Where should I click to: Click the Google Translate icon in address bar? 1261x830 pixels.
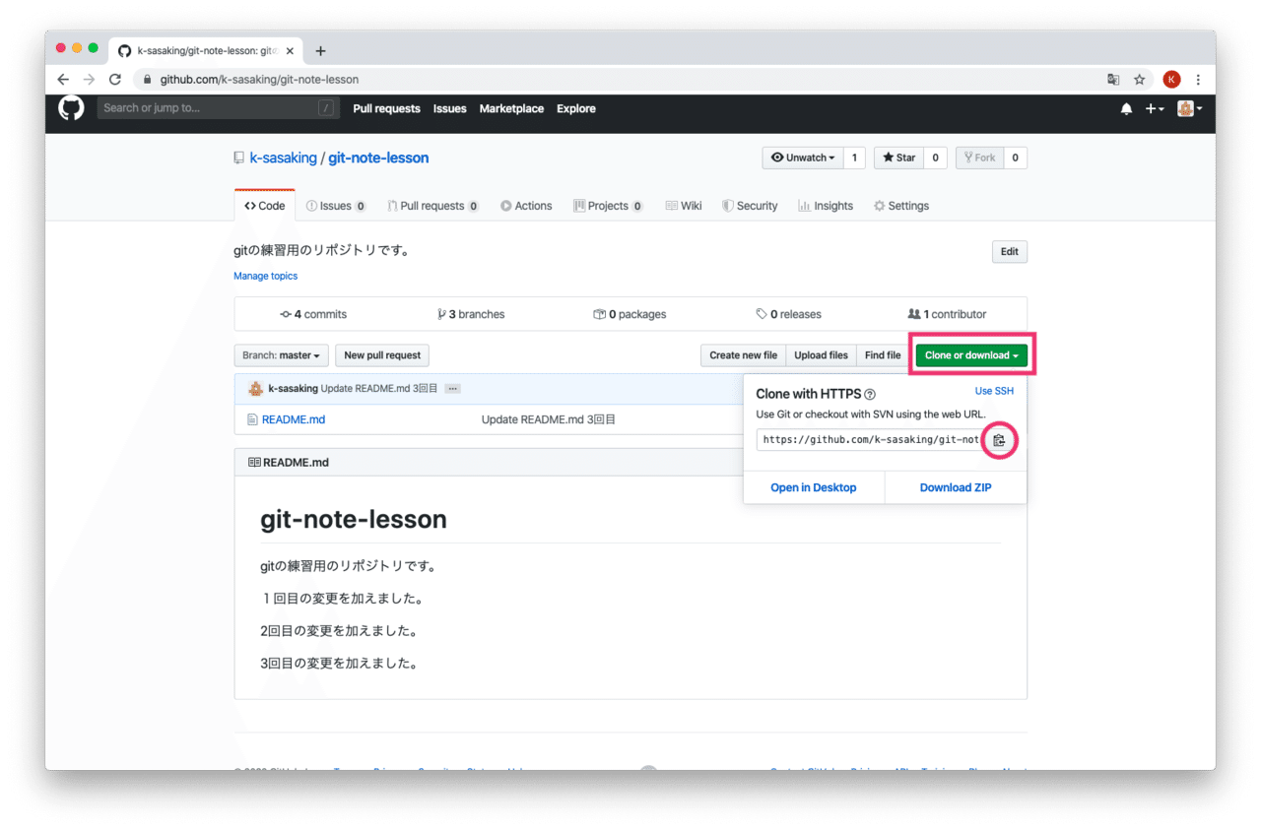coord(1113,80)
